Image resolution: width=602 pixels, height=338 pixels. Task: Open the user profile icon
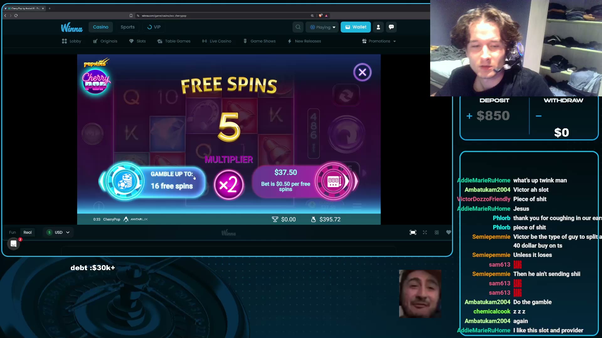coord(378,27)
